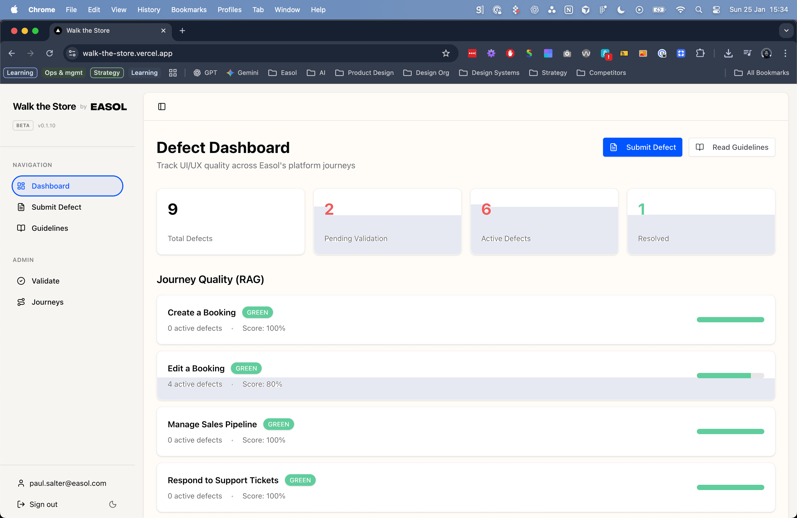Open Guidelines from sidebar navigation
Viewport: 797px width, 518px height.
pos(50,228)
